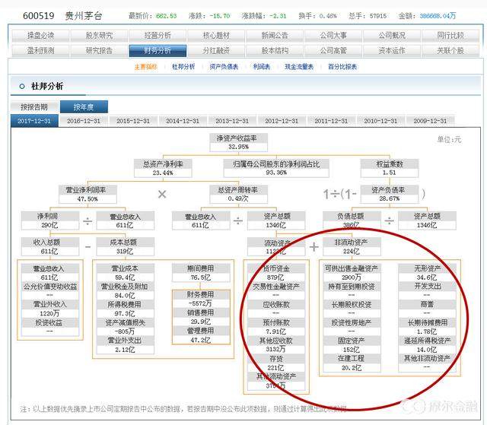Open the 新闻公告 tab

(x=274, y=35)
